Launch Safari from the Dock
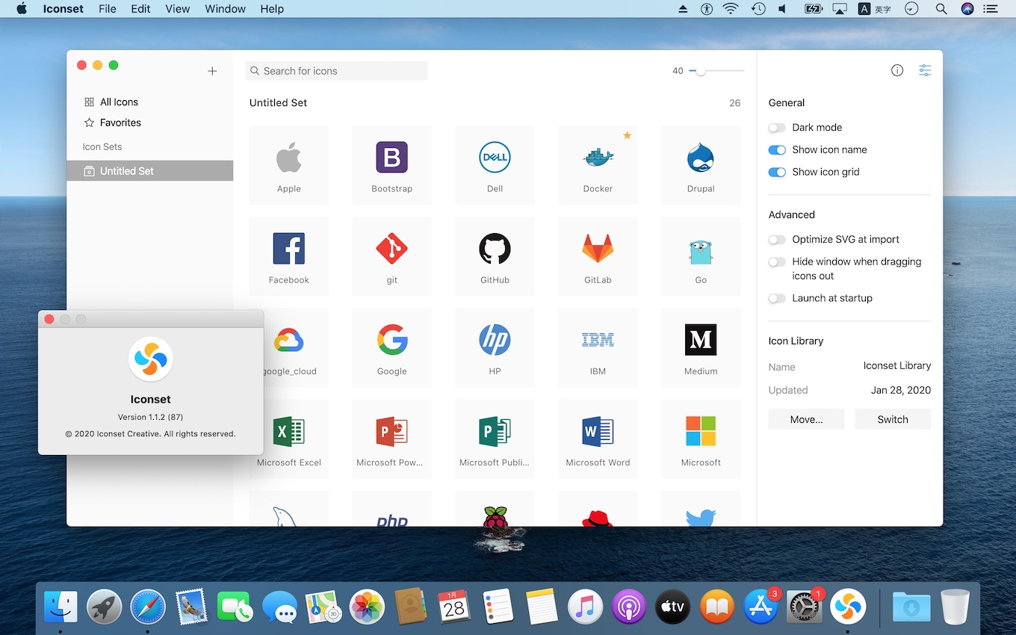1016x635 pixels. coord(148,606)
